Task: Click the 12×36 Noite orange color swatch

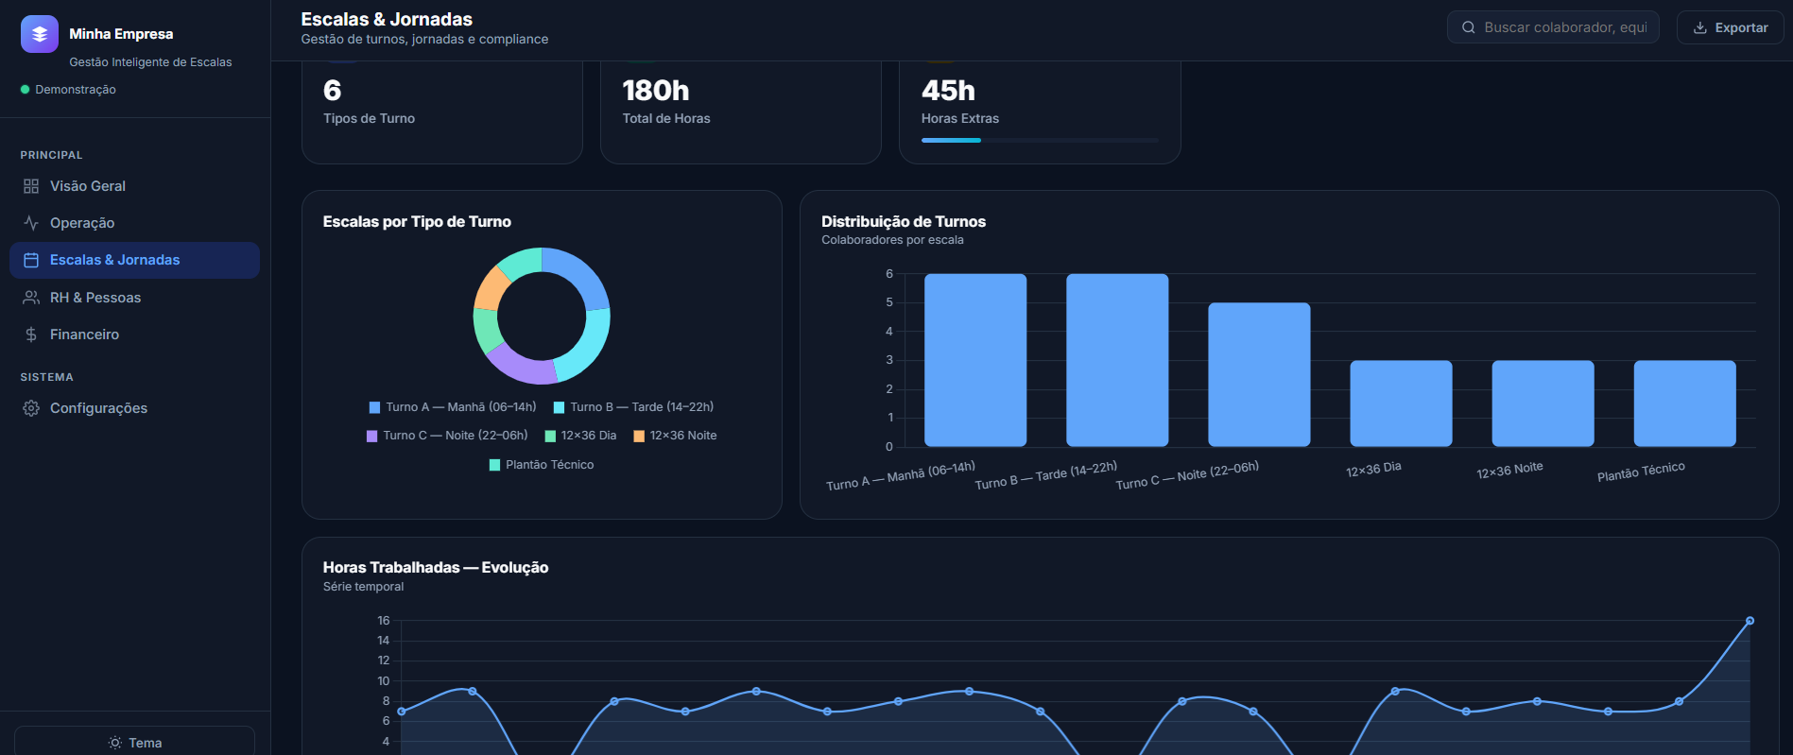Action: click(x=639, y=436)
